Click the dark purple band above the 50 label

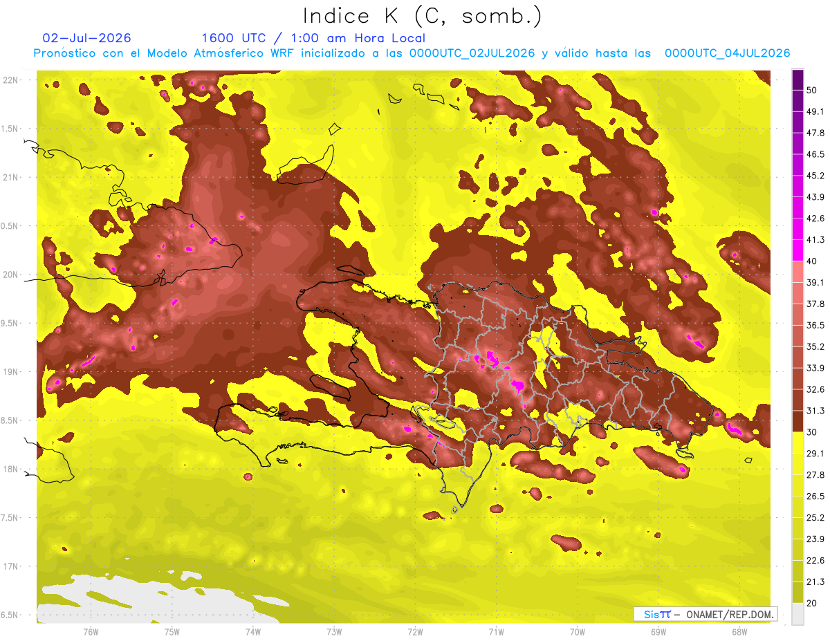(797, 80)
